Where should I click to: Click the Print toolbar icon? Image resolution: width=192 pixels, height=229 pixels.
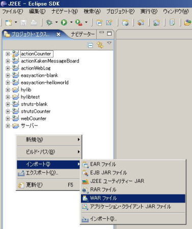[34, 22]
